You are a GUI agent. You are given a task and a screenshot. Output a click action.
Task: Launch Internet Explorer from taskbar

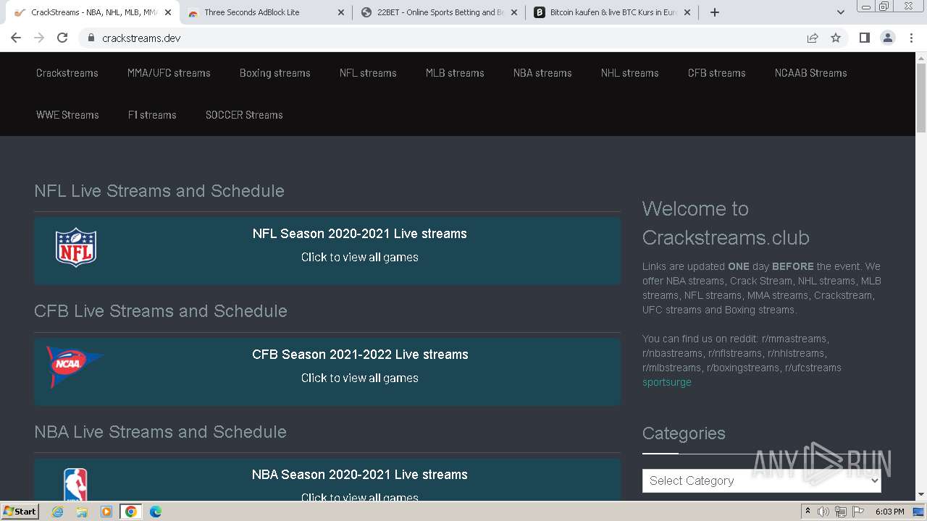(x=58, y=512)
